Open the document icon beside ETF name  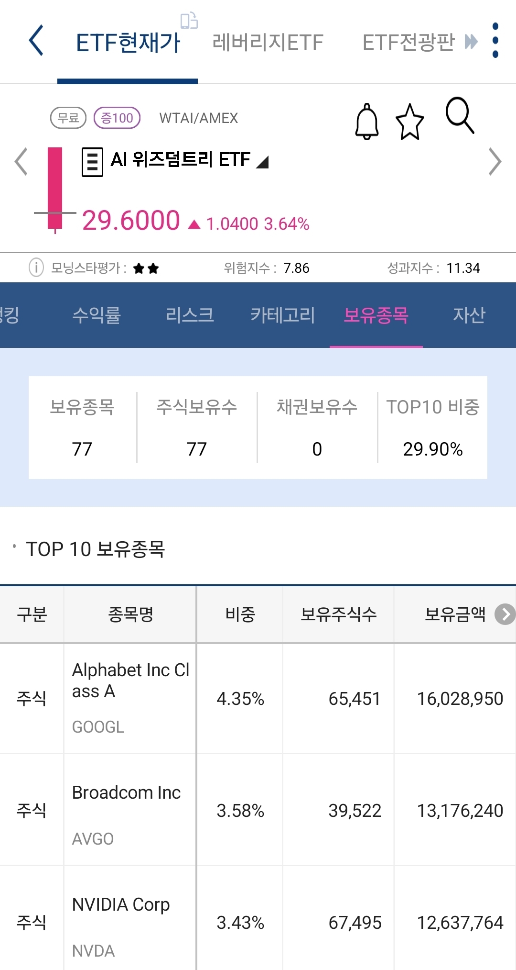click(x=92, y=161)
